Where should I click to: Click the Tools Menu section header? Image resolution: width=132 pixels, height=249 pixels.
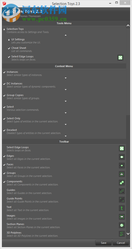coord(64,23)
